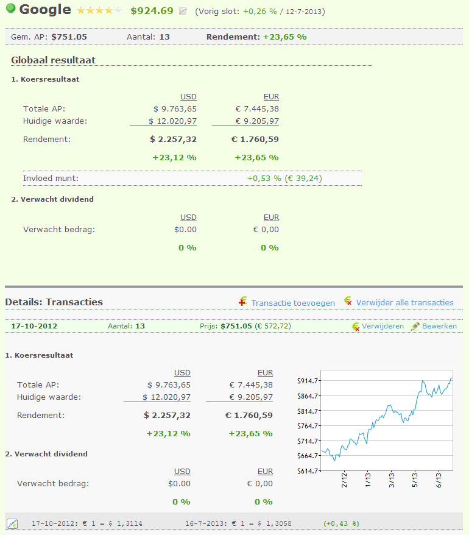Click the EUR header under Globaal Koersresultaat
This screenshot has width=469, height=535.
(271, 97)
